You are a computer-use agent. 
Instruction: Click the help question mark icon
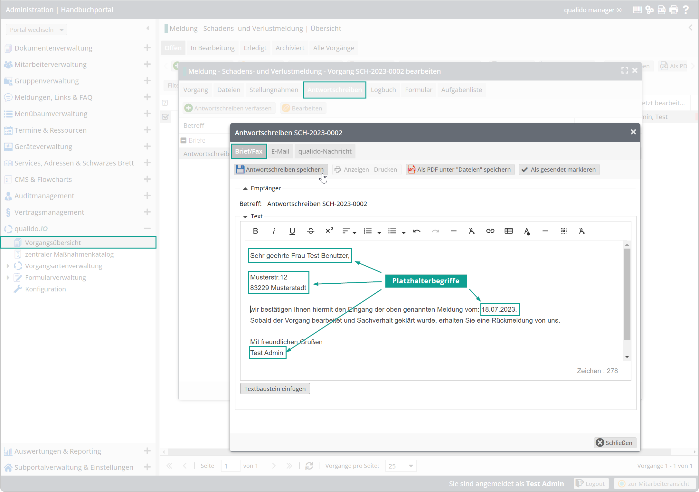[686, 10]
